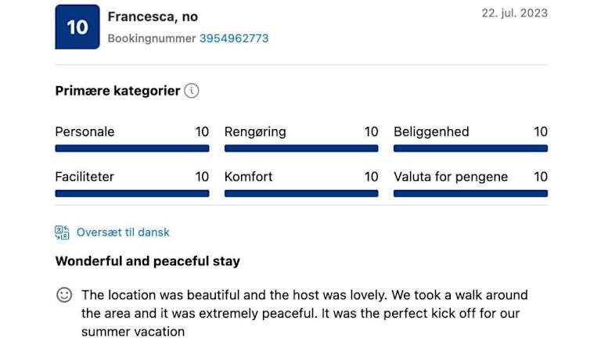Click the info icon beside Primære kategorier
This screenshot has width=601, height=338.
tap(192, 91)
